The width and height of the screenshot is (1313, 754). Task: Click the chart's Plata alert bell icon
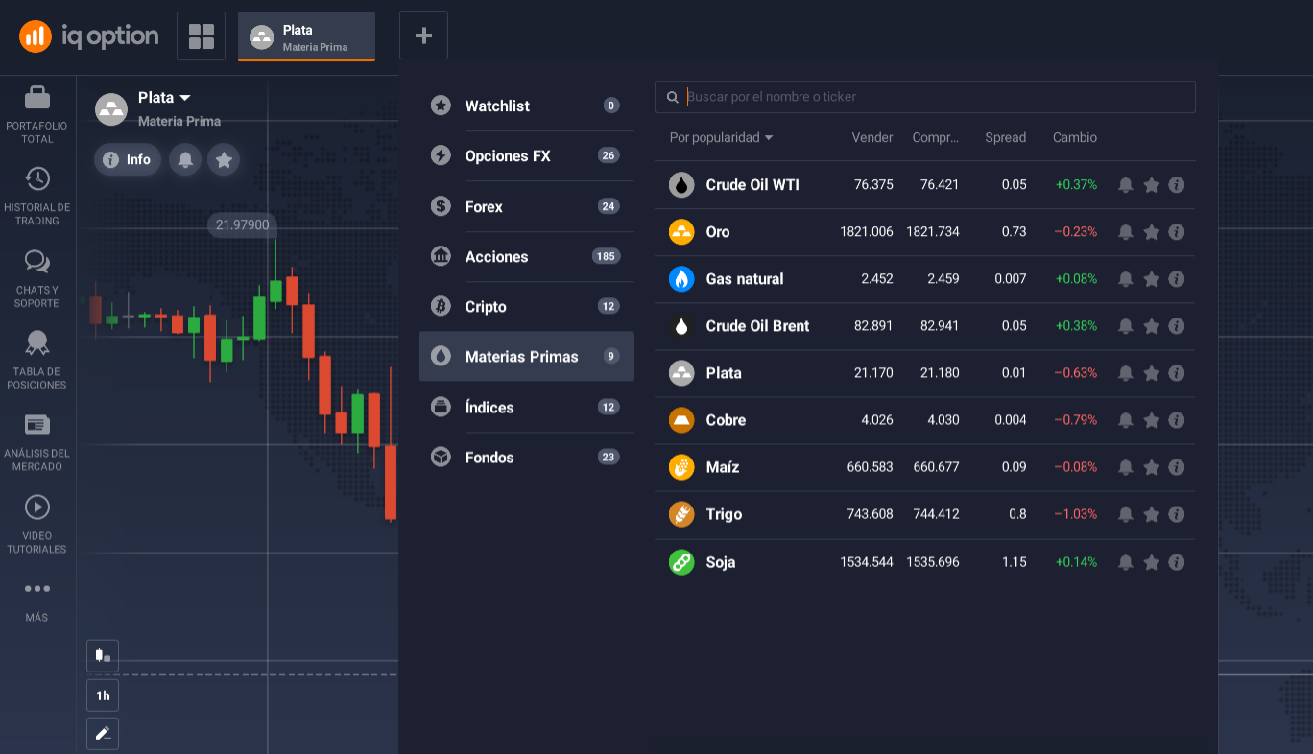pyautogui.click(x=185, y=159)
